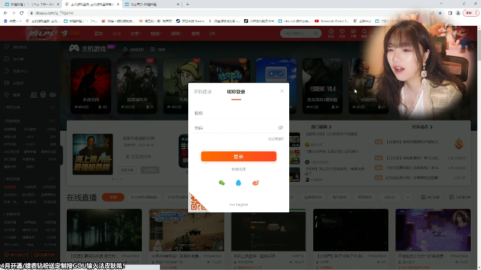Viewport: 481px width, 270px height.
Task: Filter live list by 生化危机4重制版
Action: [x=144, y=197]
